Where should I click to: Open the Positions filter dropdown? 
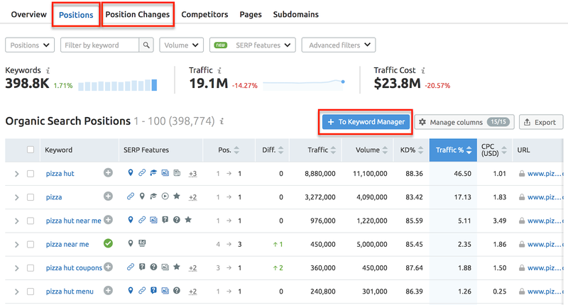(30, 45)
